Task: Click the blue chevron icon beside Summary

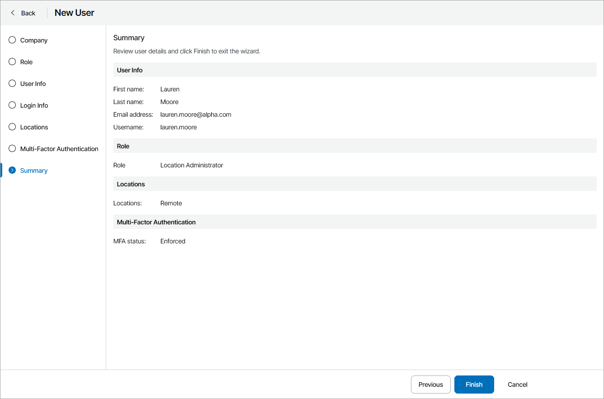Action: click(x=12, y=170)
